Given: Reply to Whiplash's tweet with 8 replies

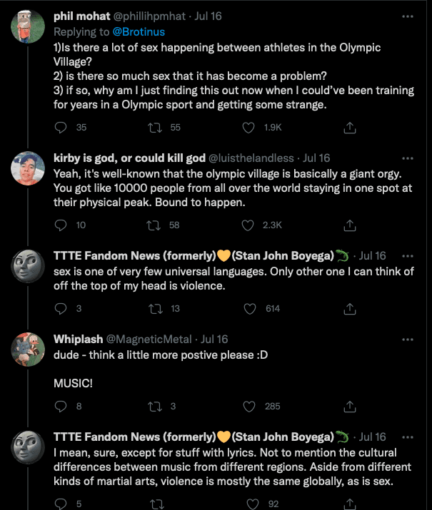Looking at the screenshot, I should pos(61,406).
